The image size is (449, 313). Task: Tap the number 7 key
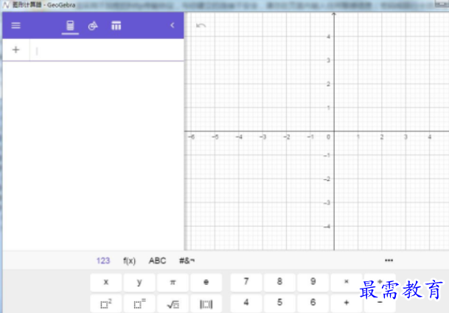[246, 282]
